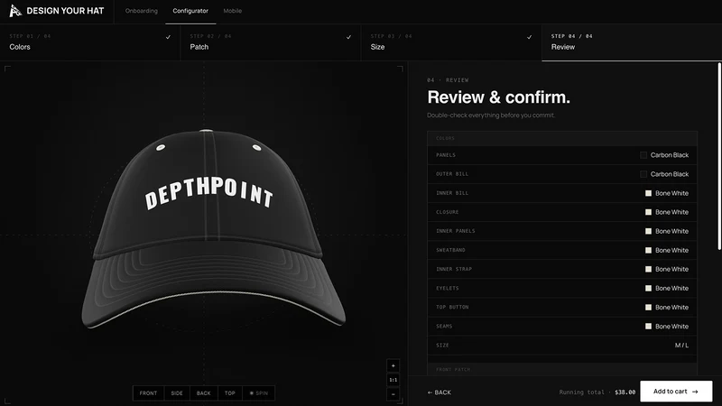Reset zoom with the 1:1 button
The height and width of the screenshot is (406, 722).
393,380
